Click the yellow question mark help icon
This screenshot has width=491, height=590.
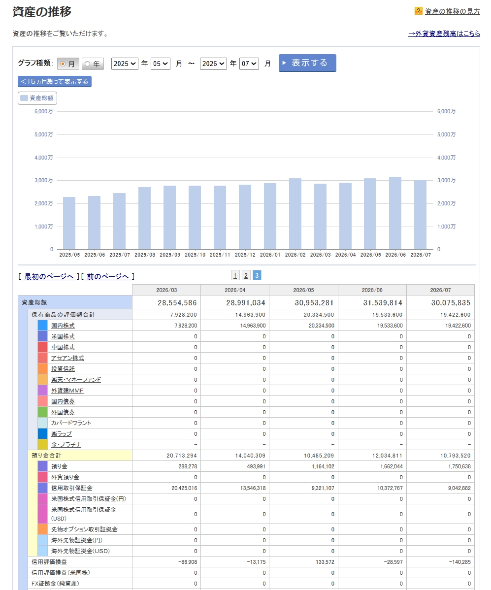418,11
